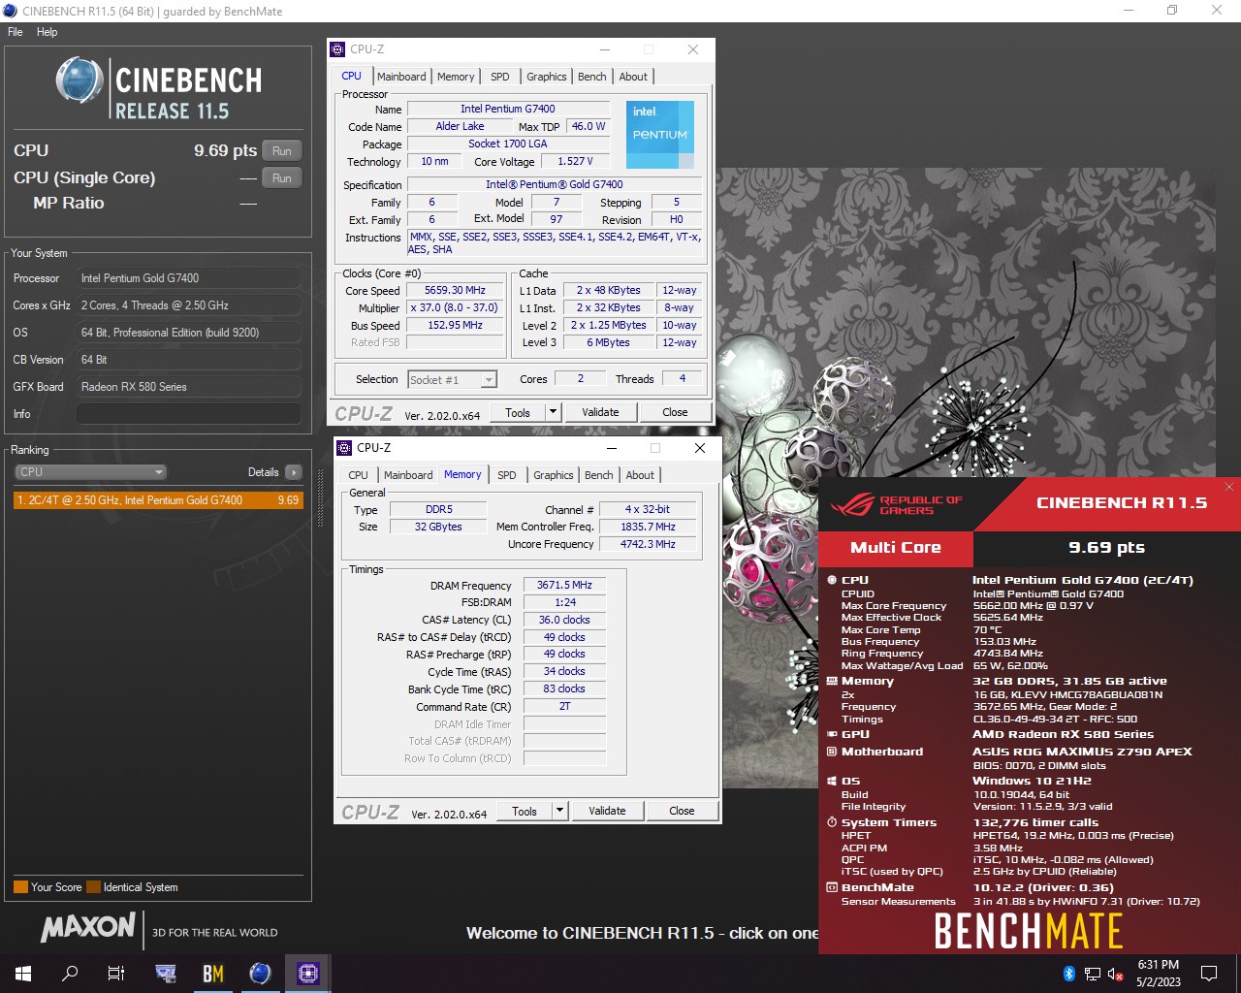Open the SPD tab in upper CPU-Z
Image resolution: width=1241 pixels, height=993 pixels.
499,77
